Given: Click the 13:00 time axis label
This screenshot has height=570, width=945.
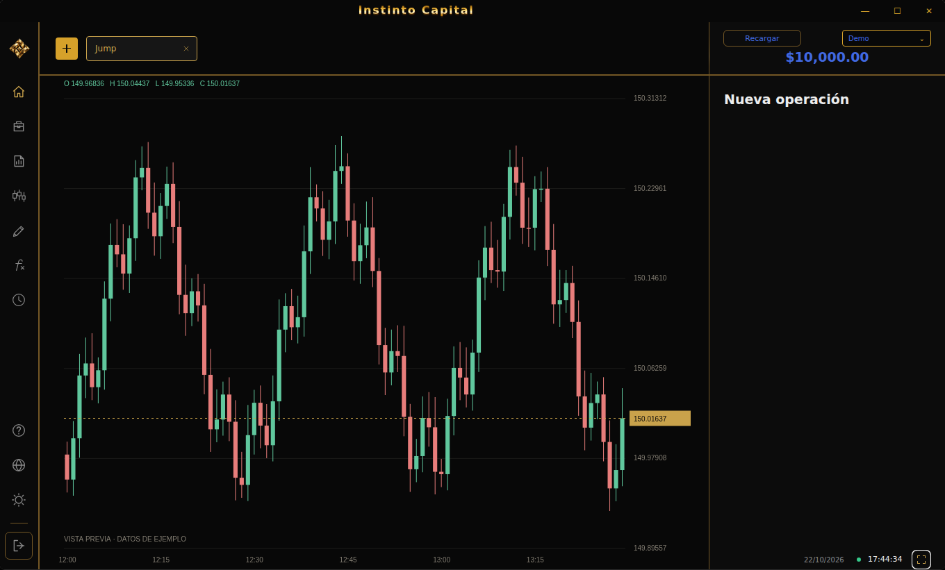Looking at the screenshot, I should point(442,560).
